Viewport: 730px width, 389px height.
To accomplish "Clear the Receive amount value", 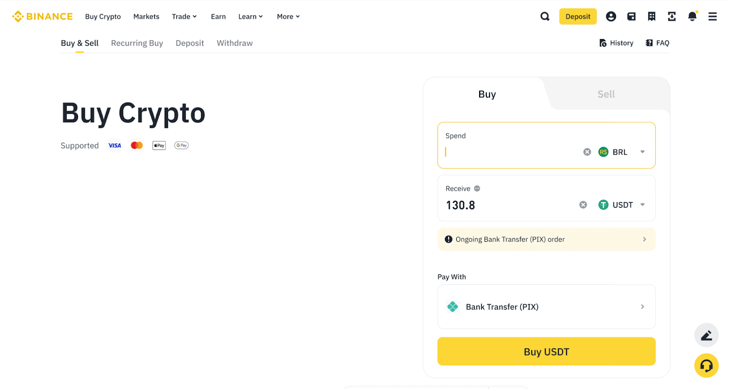I will [583, 205].
